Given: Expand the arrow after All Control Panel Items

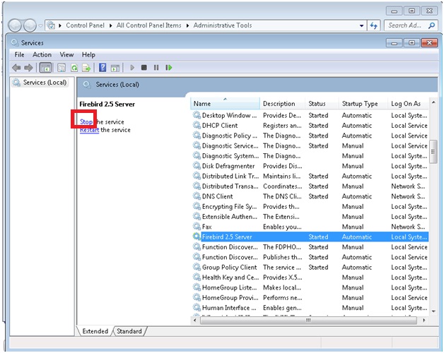Looking at the screenshot, I should point(187,25).
